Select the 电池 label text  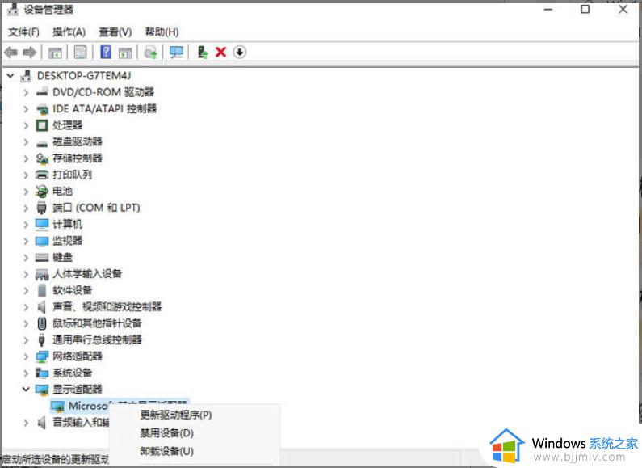(62, 191)
